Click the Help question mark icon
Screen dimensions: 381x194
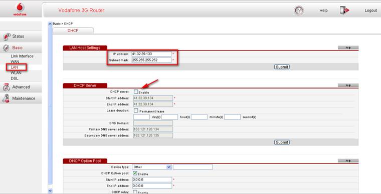click(299, 10)
